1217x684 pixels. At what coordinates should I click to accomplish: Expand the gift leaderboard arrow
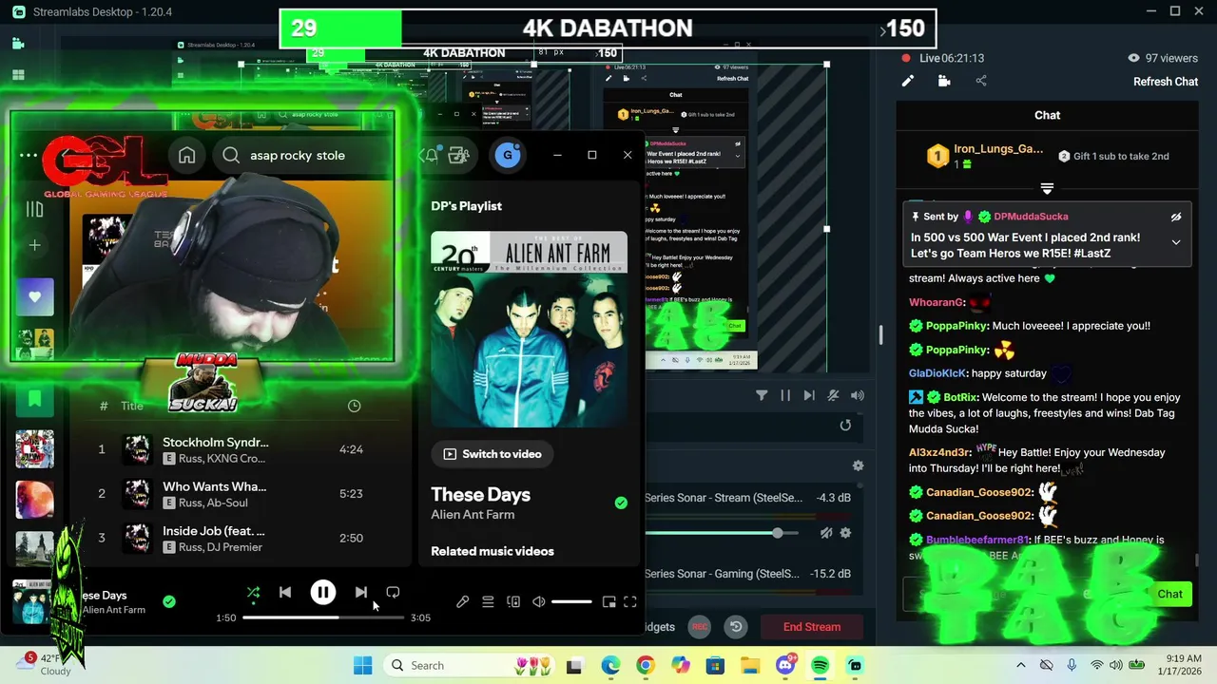pyautogui.click(x=1047, y=188)
